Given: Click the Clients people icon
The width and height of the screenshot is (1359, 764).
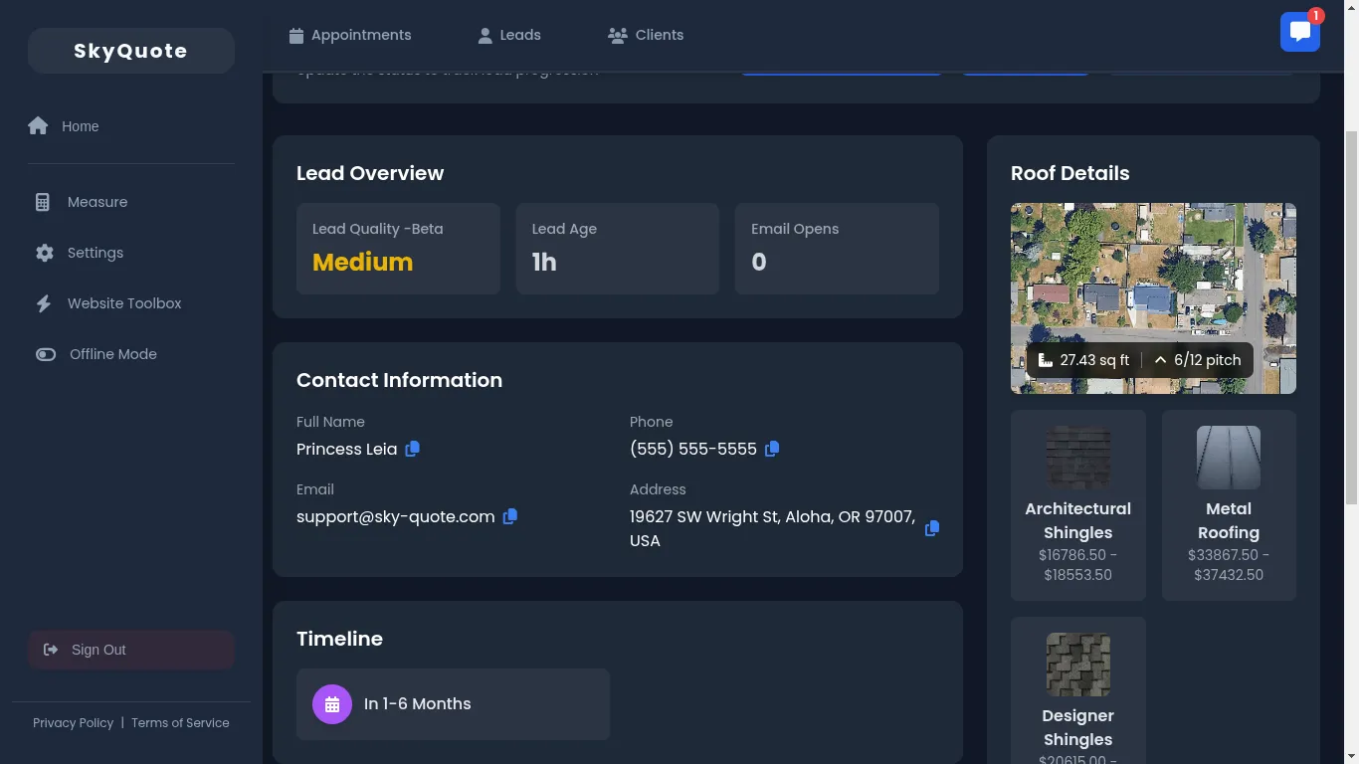Looking at the screenshot, I should (x=618, y=35).
